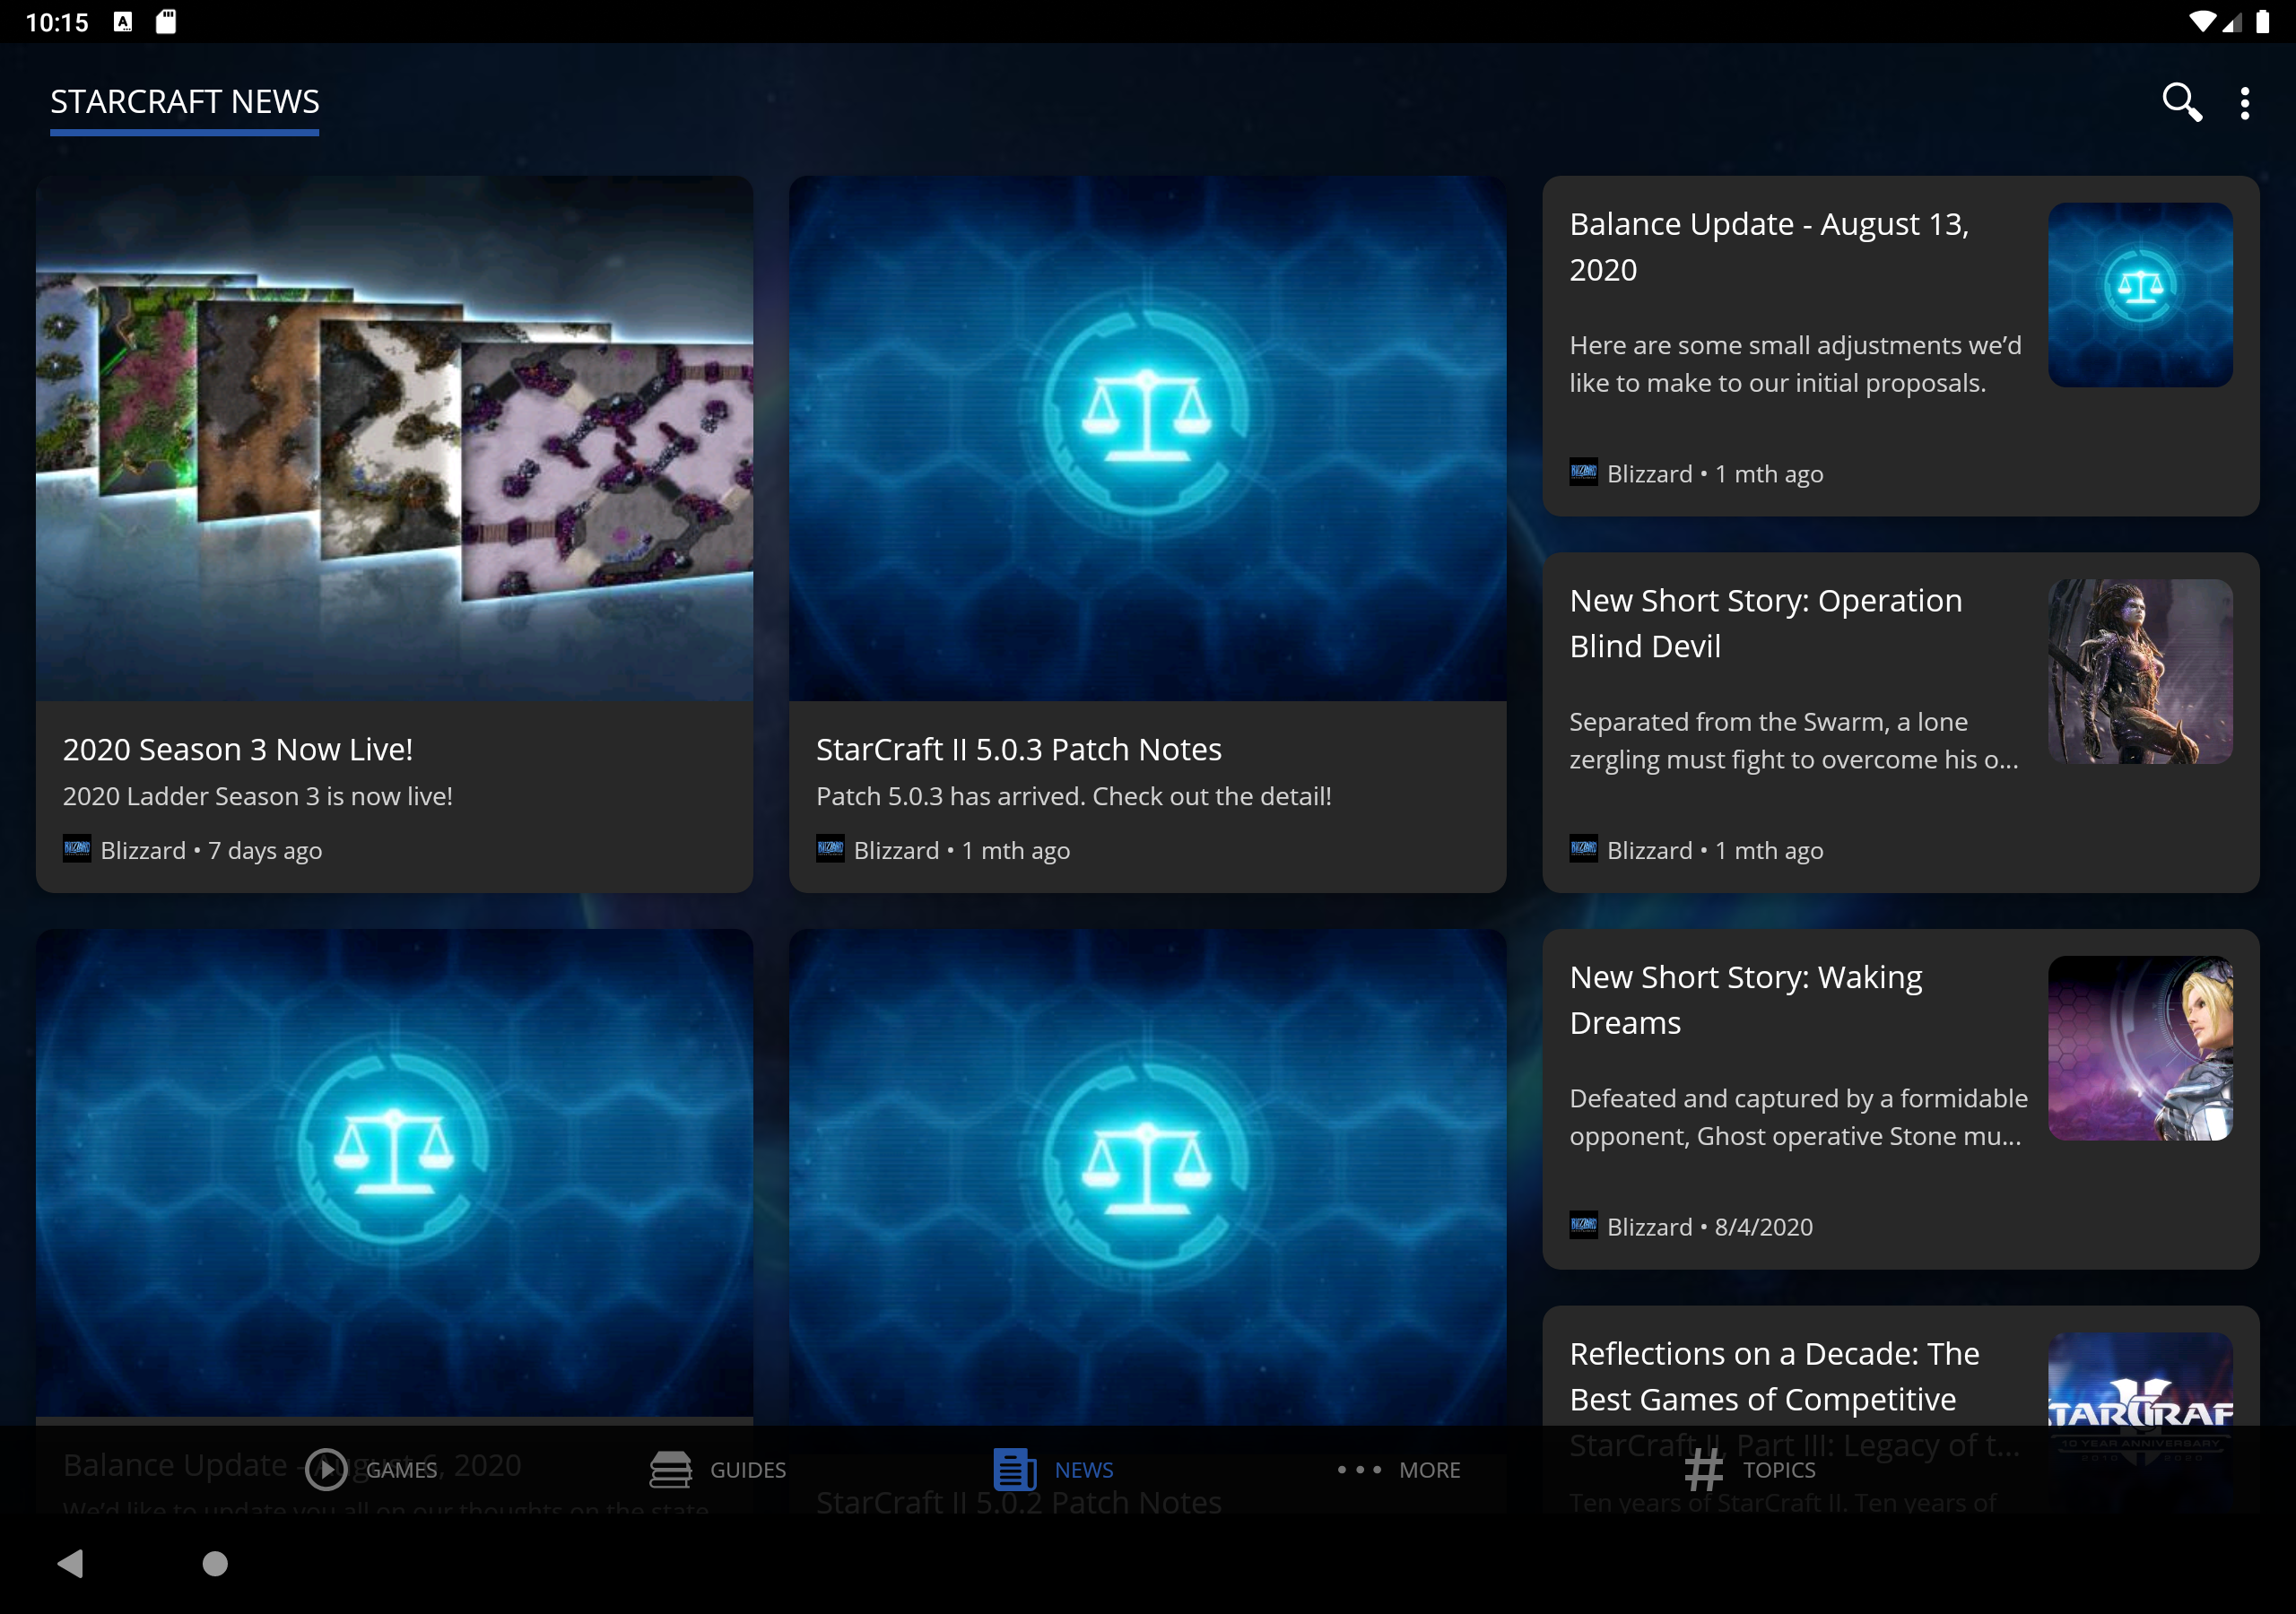Open the three-dot overflow menu
The image size is (2296, 1614).
[2244, 103]
